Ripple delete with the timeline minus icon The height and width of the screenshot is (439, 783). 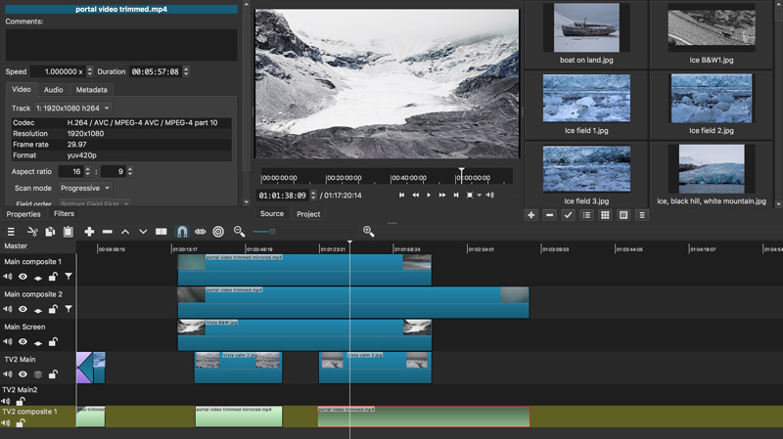107,232
